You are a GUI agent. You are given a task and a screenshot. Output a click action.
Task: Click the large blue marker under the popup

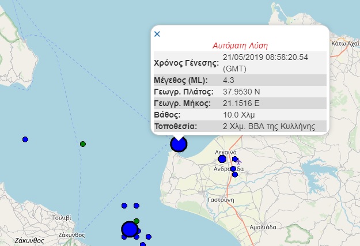coord(179,144)
